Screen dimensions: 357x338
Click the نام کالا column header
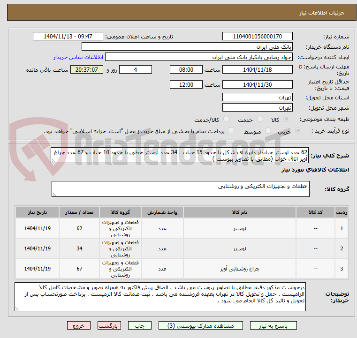[x=240, y=212]
